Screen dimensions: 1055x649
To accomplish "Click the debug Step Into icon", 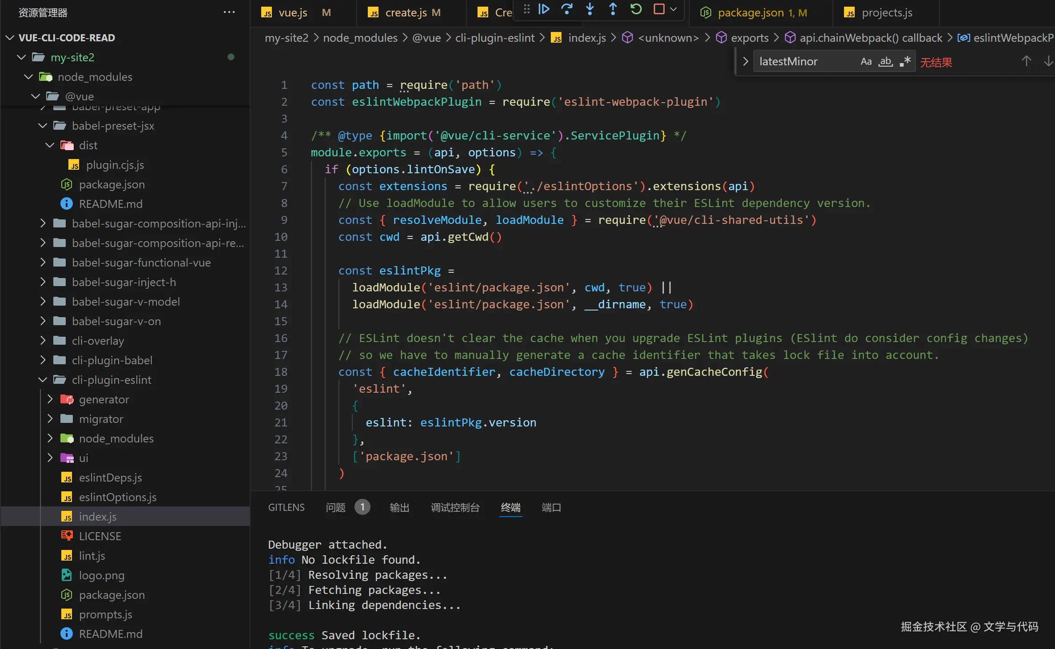I will pyautogui.click(x=590, y=9).
